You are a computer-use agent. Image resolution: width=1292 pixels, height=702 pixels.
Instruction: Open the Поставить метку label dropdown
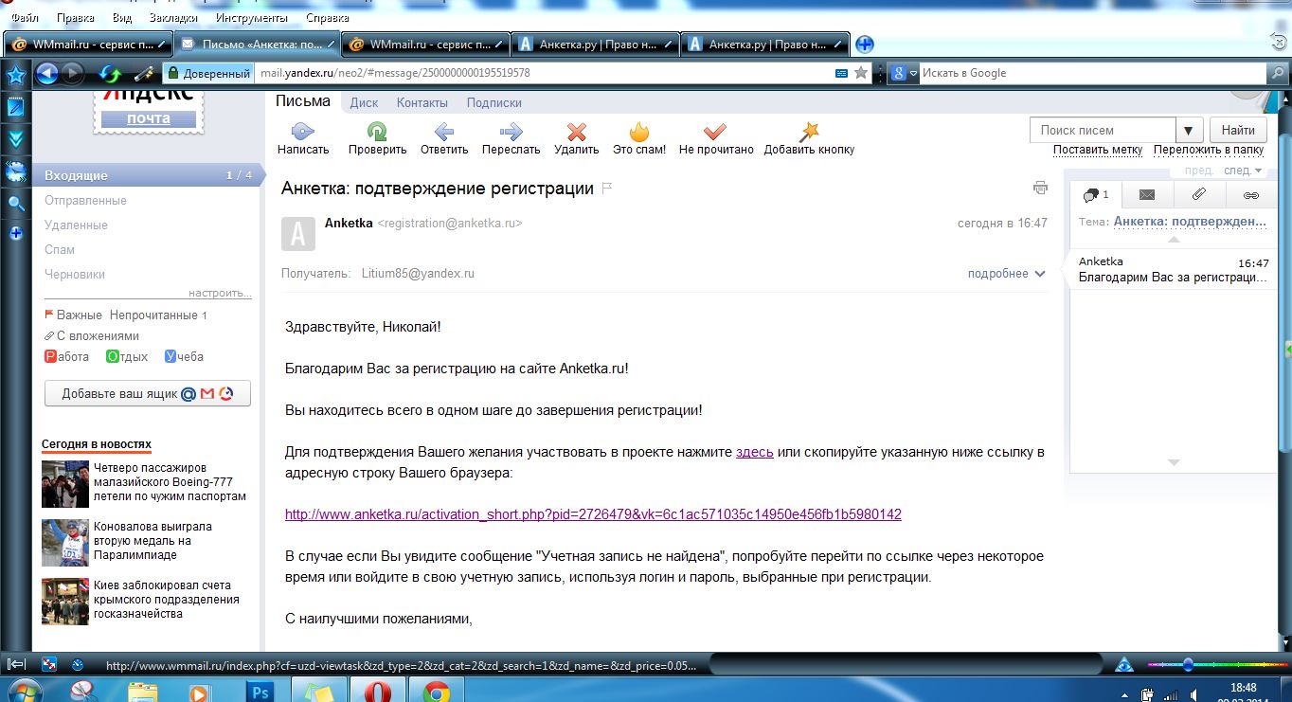tap(1098, 150)
